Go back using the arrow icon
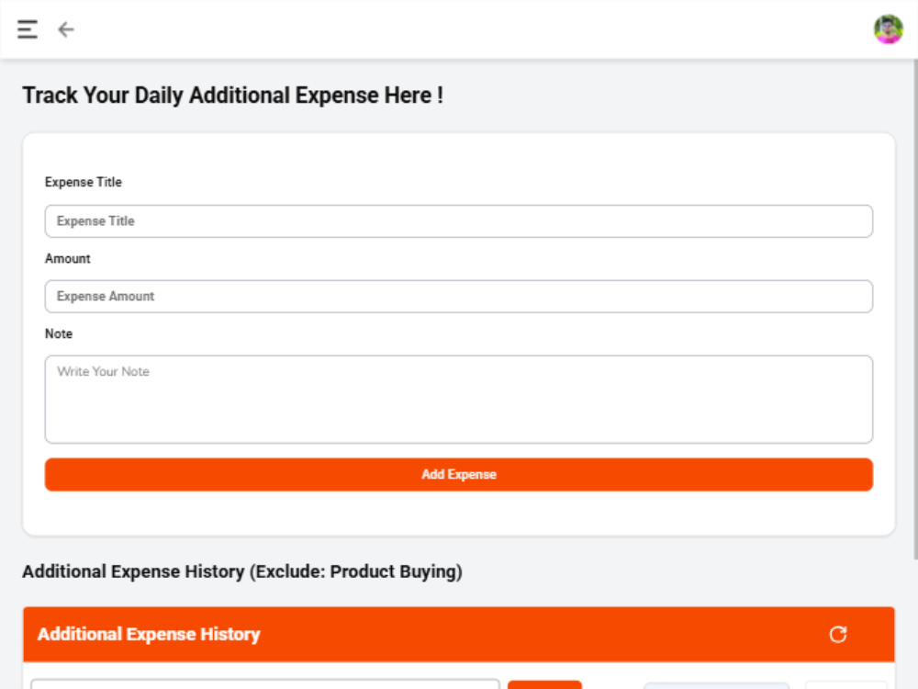 coord(65,29)
